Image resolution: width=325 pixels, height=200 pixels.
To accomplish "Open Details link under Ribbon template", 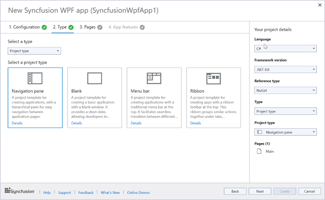I will point(195,123).
